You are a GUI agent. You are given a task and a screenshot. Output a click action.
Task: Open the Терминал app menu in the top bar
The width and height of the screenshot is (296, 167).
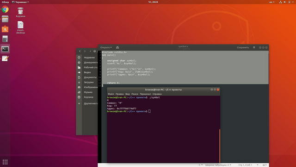20,2
